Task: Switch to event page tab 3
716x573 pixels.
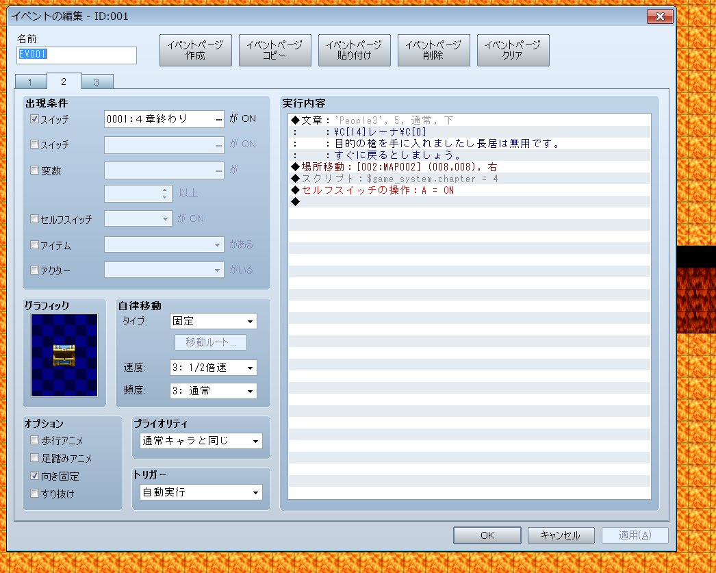Action: coord(97,82)
